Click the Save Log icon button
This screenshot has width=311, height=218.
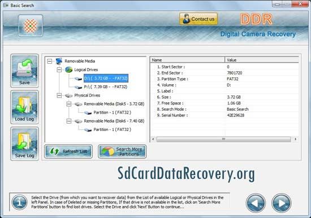point(24,143)
